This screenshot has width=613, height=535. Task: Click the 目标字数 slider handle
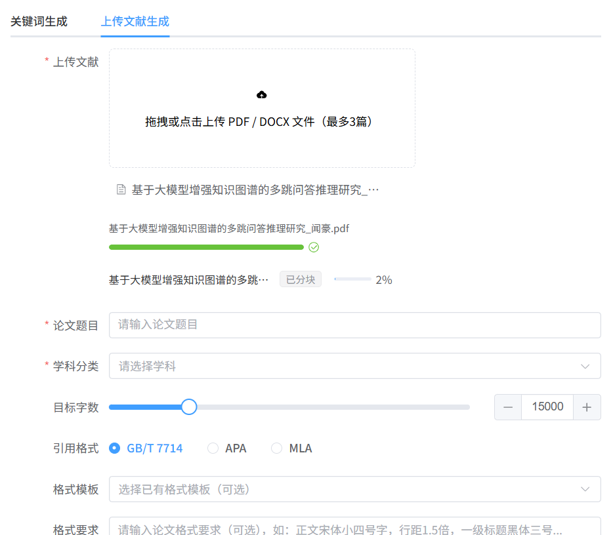coord(189,407)
